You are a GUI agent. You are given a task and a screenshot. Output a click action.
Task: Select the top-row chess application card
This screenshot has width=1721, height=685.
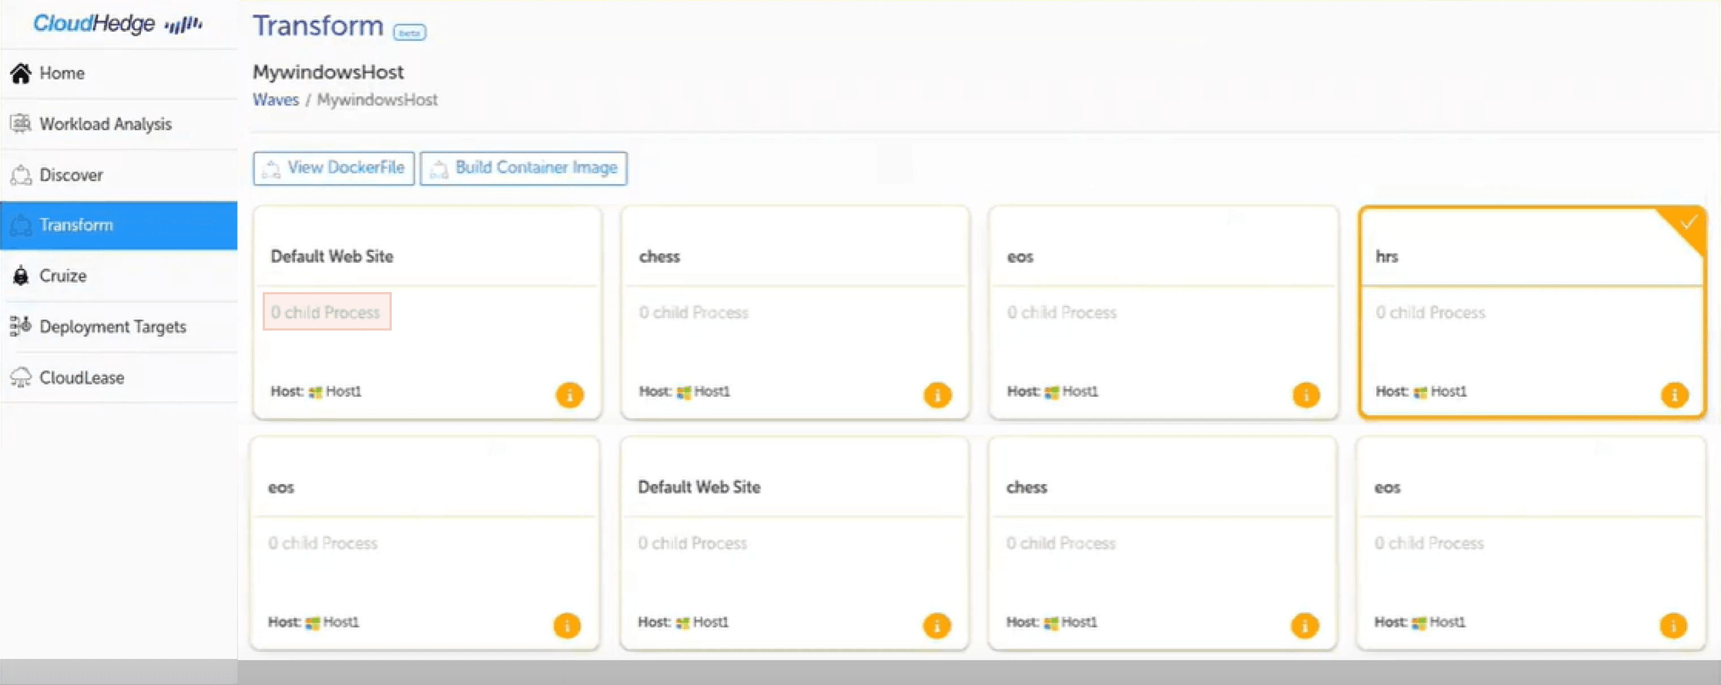[x=794, y=257]
